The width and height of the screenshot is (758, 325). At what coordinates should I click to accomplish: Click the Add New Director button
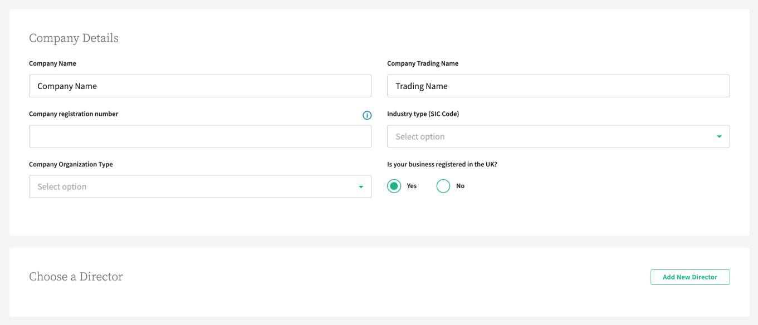point(689,277)
